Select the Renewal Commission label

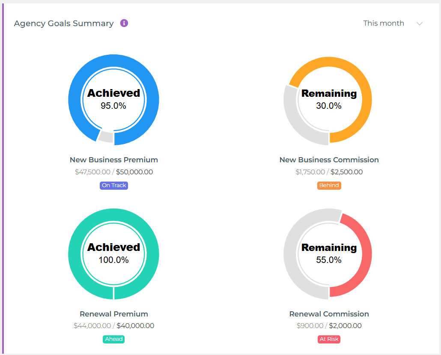[329, 313]
